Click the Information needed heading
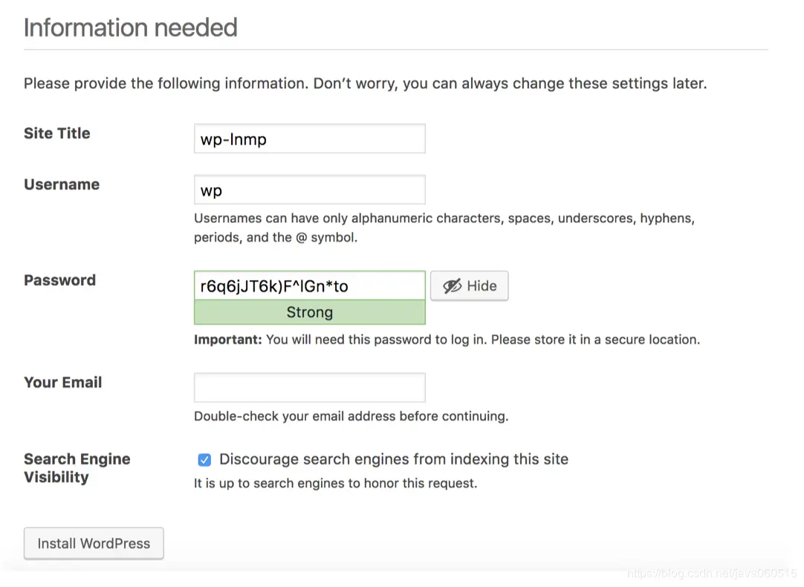 pos(131,27)
